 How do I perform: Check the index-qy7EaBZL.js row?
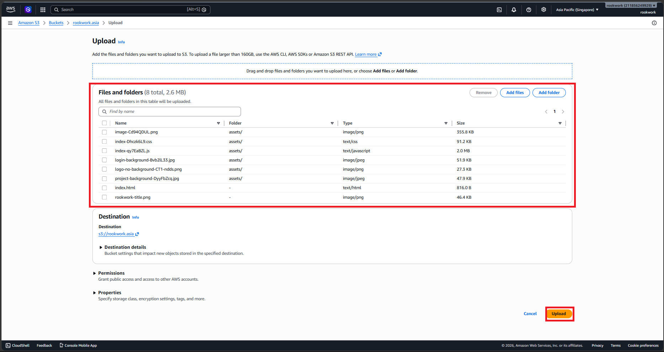pos(104,151)
